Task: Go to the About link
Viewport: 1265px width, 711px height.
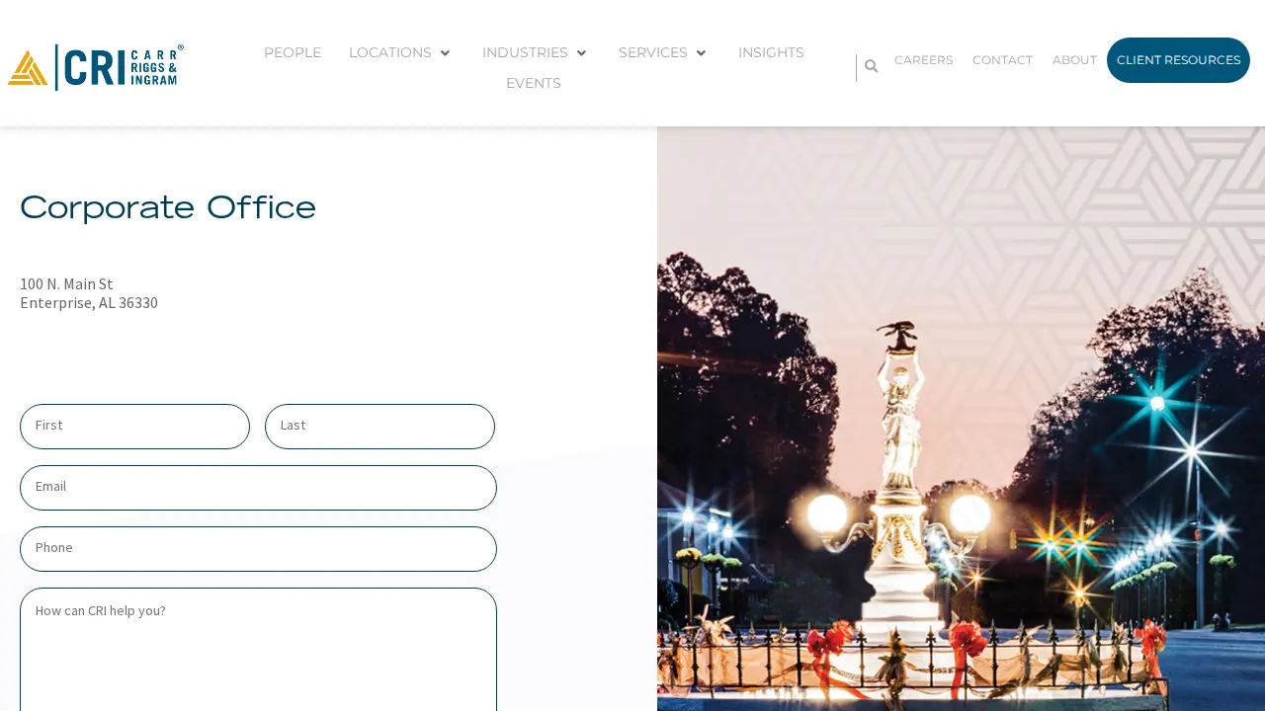Action: pos(1074,60)
